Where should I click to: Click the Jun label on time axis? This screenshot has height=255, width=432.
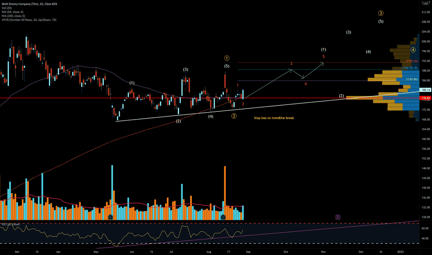[132, 252]
